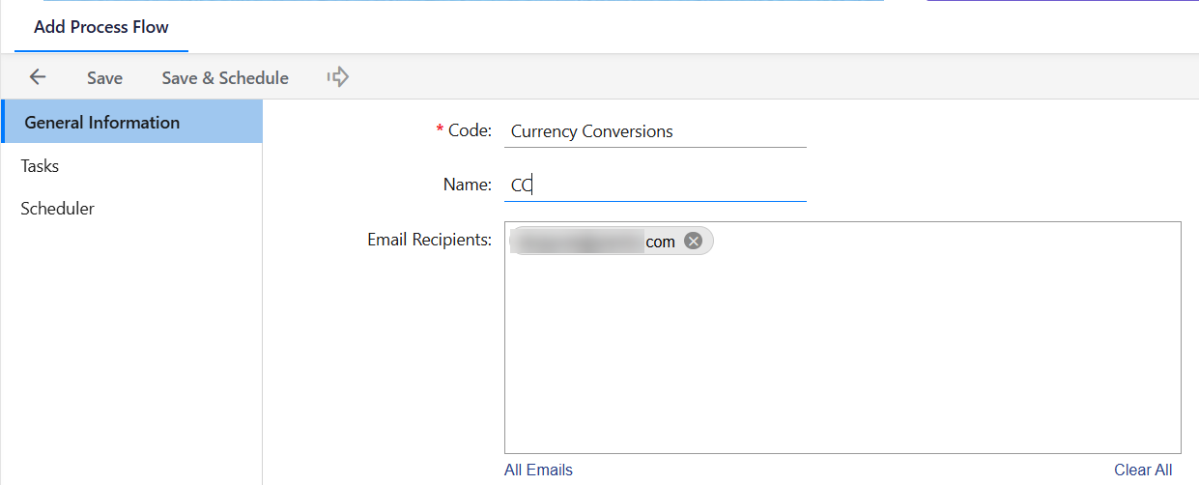Go to the Scheduler section
The image size is (1199, 485).
[57, 209]
